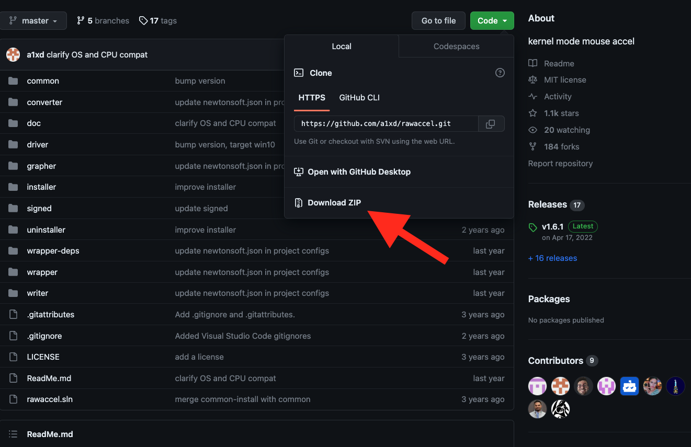The height and width of the screenshot is (447, 691).
Task: Click the rawaccel.git URL field
Action: tap(386, 124)
